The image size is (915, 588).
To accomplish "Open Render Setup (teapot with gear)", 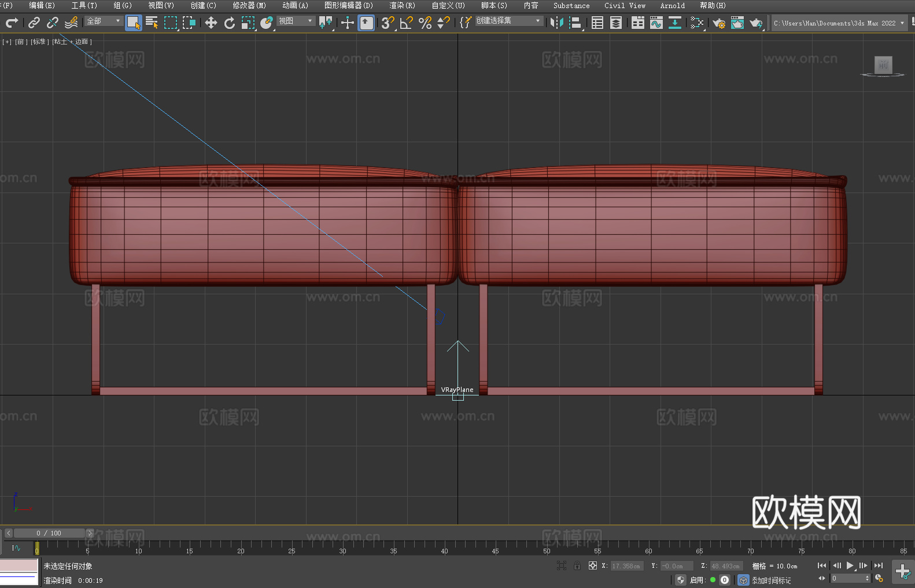I will (719, 23).
